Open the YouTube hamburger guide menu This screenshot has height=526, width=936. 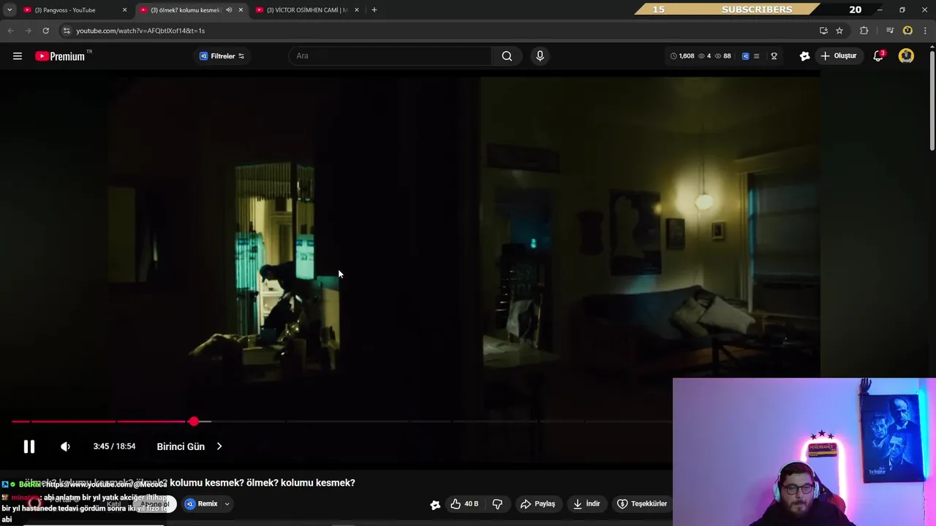(18, 56)
